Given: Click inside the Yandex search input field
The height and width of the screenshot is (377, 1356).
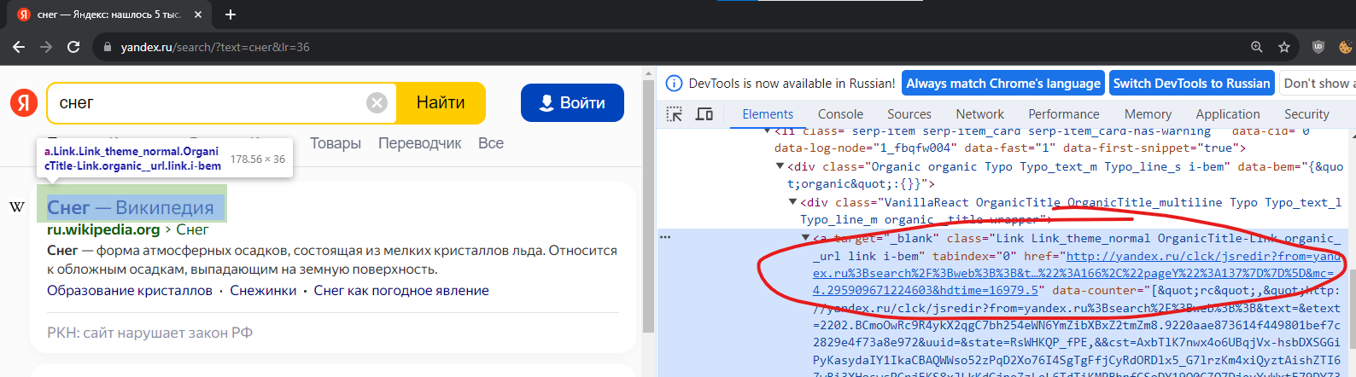Looking at the screenshot, I should (x=205, y=103).
